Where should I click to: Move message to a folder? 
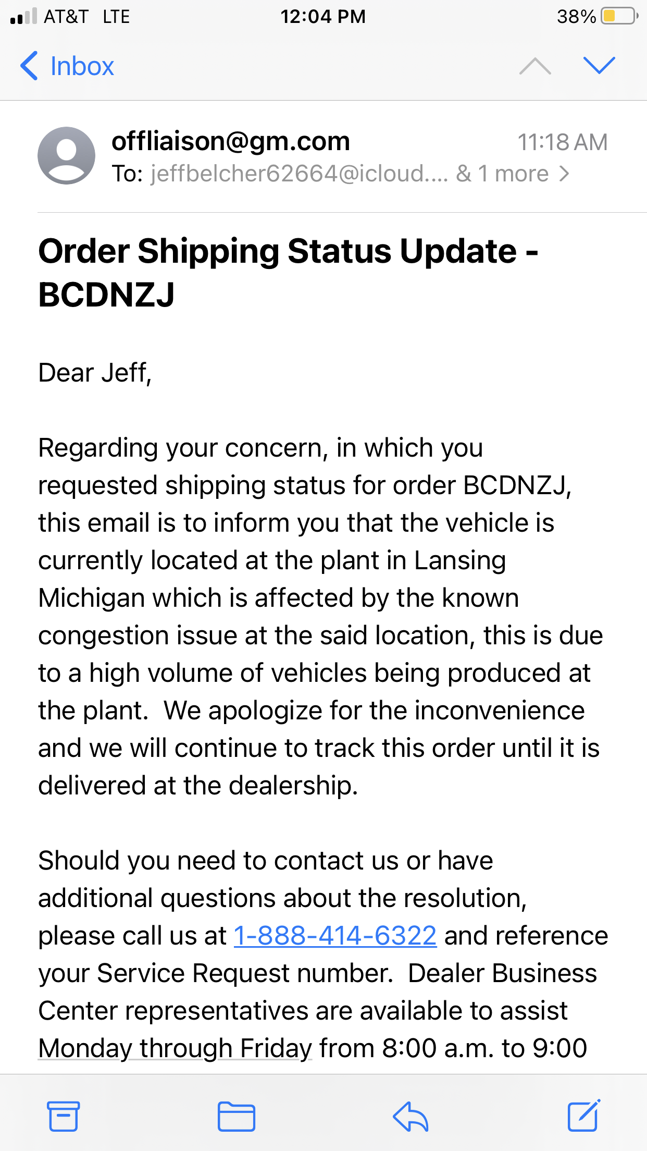[x=236, y=1116]
